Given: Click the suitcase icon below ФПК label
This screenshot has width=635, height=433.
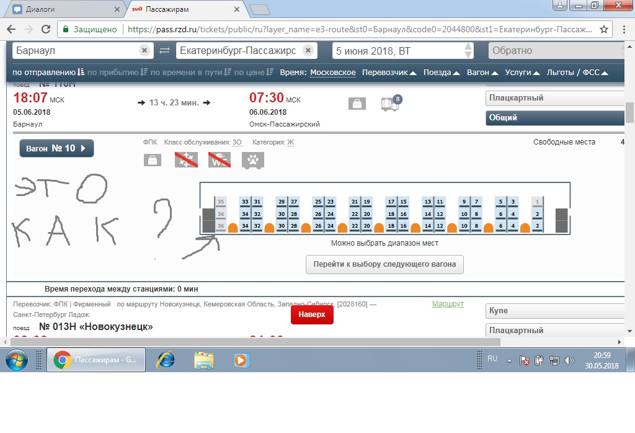Looking at the screenshot, I should tap(153, 160).
